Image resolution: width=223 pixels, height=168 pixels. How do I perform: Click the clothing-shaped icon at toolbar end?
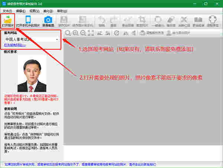coord(213,20)
